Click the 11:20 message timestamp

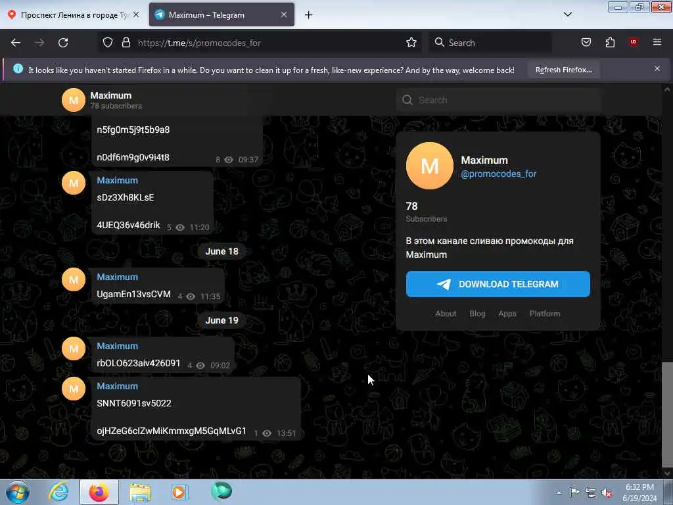click(199, 228)
